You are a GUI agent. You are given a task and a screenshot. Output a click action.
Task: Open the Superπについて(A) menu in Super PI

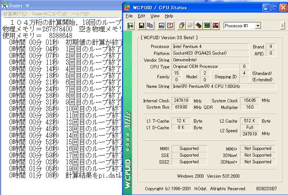click(49, 14)
